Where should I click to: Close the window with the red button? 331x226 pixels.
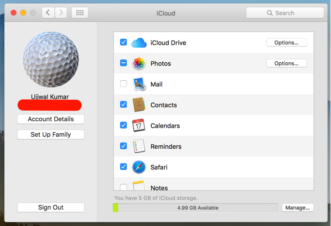[x=14, y=13]
